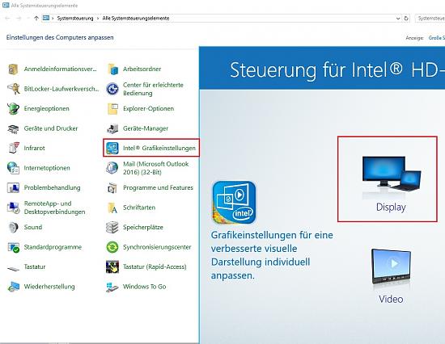Image resolution: width=445 pixels, height=344 pixels.
Task: Open the Standardprogramme icon
Action: pos(13,247)
